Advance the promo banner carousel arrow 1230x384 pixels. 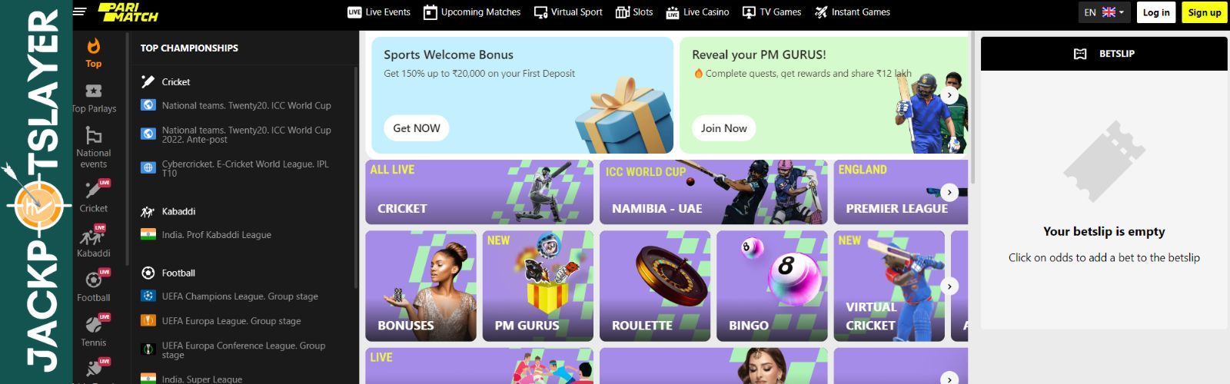949,95
